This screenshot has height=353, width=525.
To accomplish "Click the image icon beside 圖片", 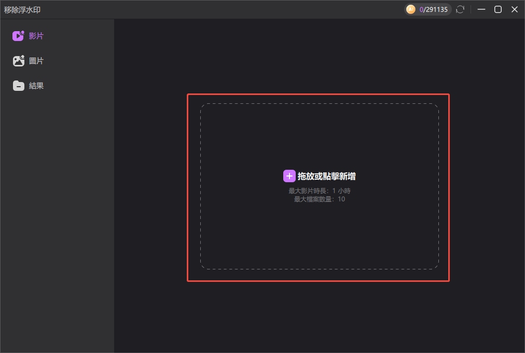I will point(19,61).
